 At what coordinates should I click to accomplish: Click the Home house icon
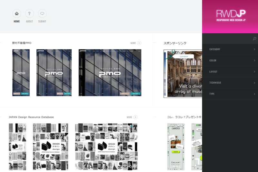click(x=17, y=14)
